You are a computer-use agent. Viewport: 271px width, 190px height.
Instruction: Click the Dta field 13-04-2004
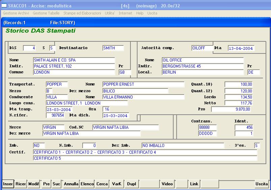[x=241, y=48]
